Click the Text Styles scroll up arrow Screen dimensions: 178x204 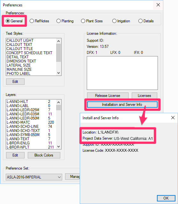point(59,41)
